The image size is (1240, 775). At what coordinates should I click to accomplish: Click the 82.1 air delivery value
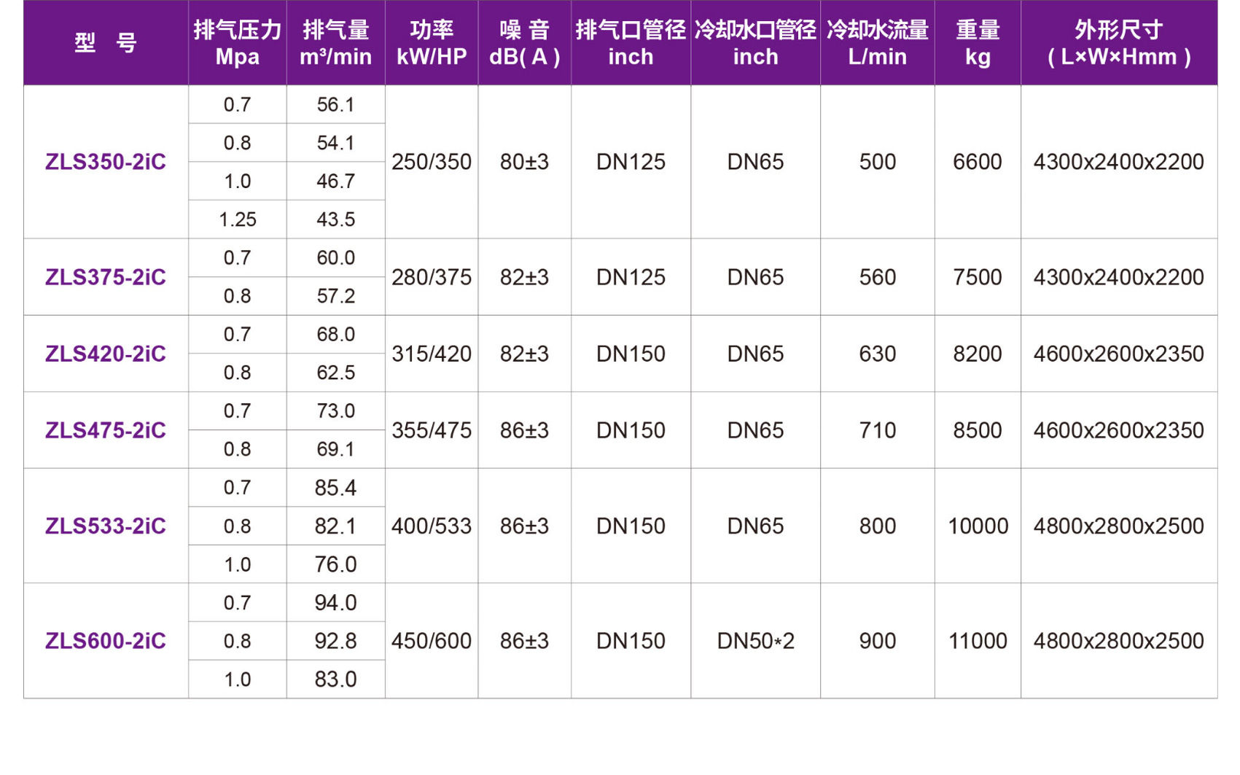[336, 526]
